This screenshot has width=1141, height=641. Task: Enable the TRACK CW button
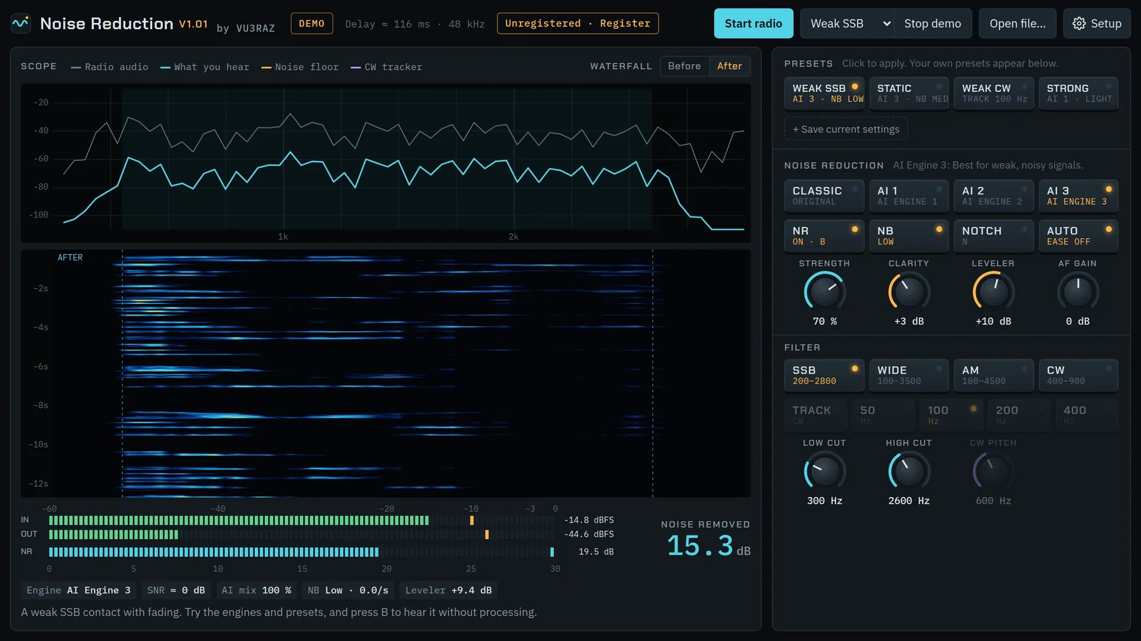[815, 415]
